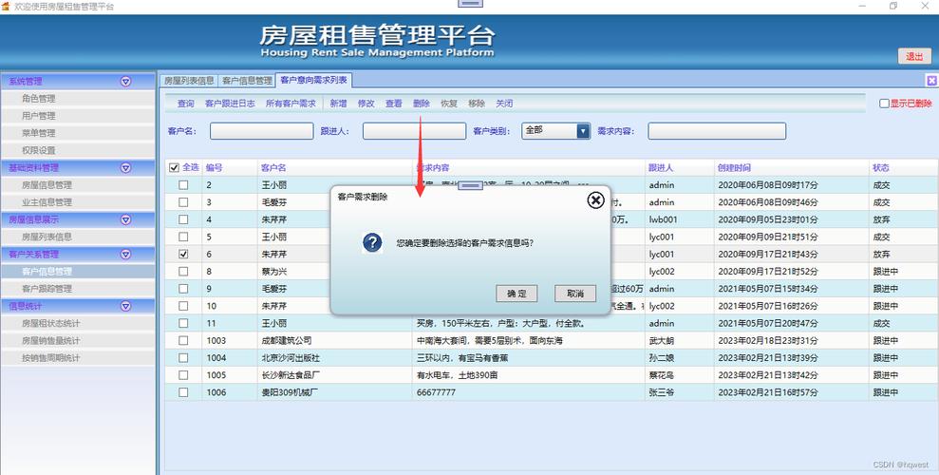Screen dimensions: 939x475
Task: Check the row for 编号 4 朱芹芹
Action: pos(183,219)
